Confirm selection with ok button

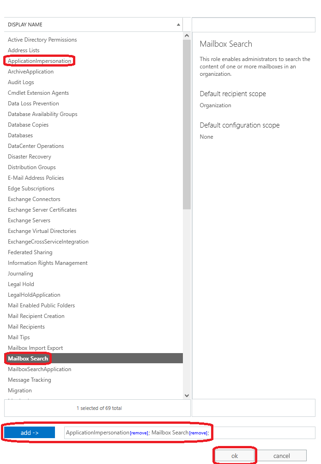(235, 456)
